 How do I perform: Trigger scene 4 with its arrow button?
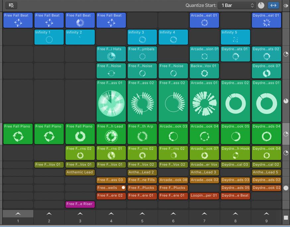[x=111, y=213]
